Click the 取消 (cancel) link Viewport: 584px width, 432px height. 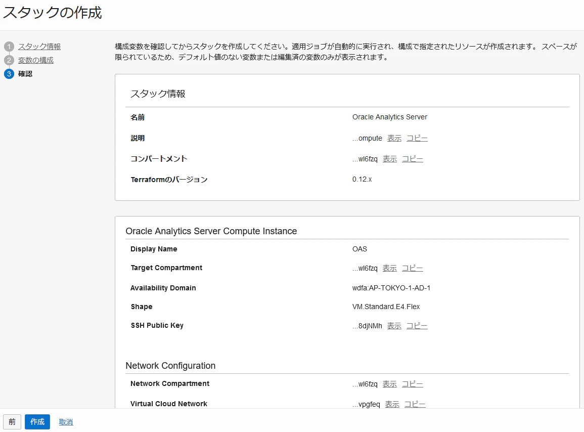[66, 422]
